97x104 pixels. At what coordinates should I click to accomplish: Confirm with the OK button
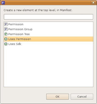pyautogui.click(x=58, y=96)
